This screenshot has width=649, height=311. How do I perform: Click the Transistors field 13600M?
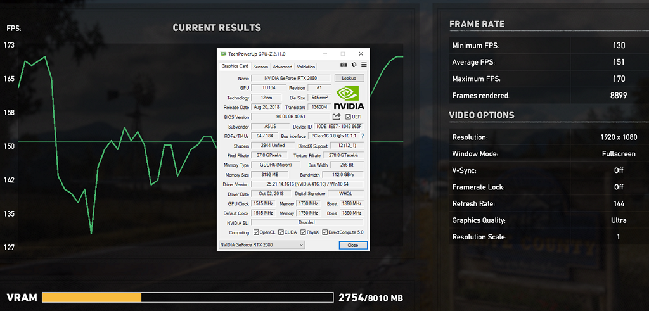319,107
